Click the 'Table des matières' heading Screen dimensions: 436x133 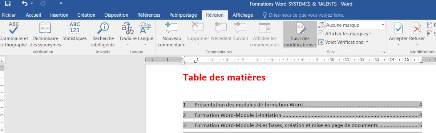click(x=224, y=77)
